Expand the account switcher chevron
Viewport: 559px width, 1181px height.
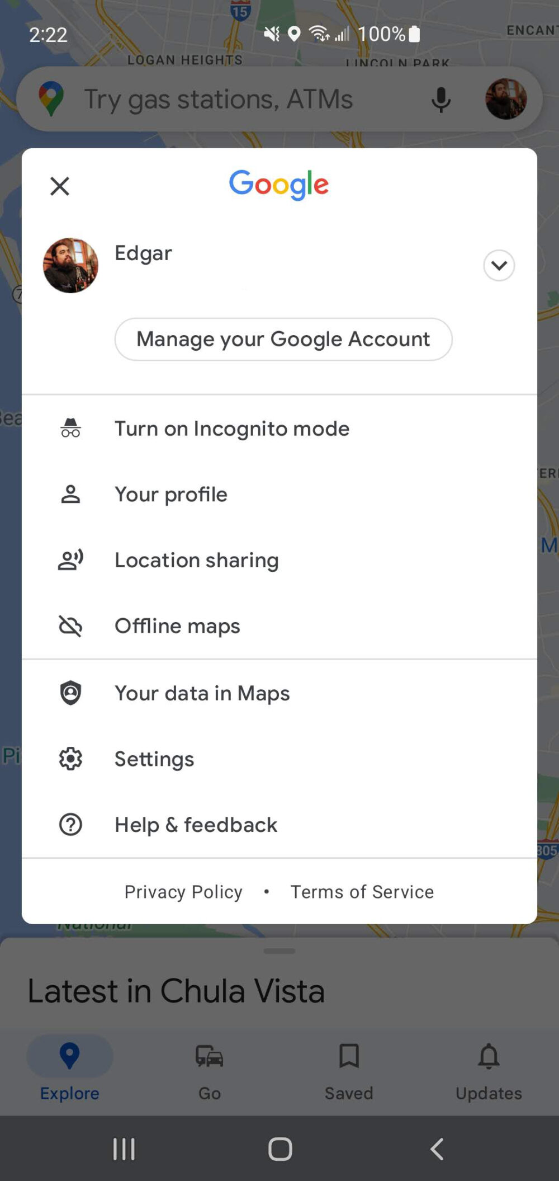499,265
